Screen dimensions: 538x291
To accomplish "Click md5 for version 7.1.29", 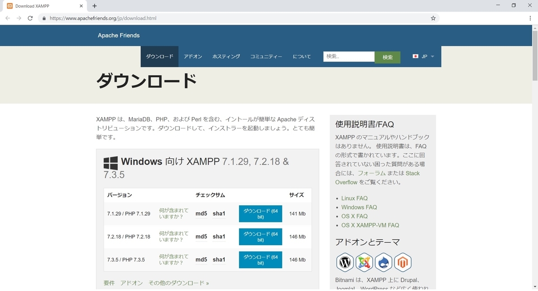I will click(x=201, y=214).
